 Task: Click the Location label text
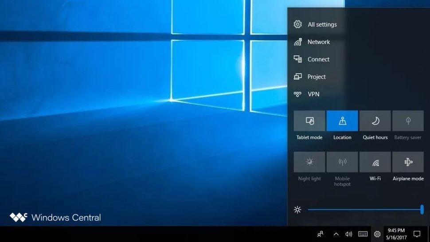pyautogui.click(x=342, y=137)
